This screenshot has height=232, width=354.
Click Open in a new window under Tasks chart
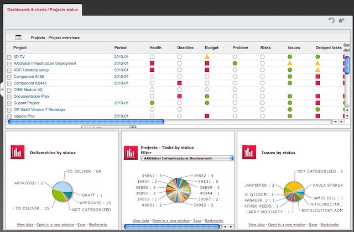171,220
